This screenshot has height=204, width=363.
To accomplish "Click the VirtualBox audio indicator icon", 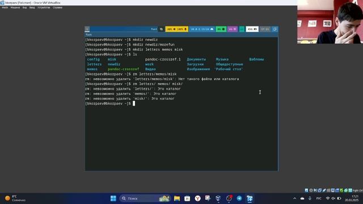I will tap(315, 190).
